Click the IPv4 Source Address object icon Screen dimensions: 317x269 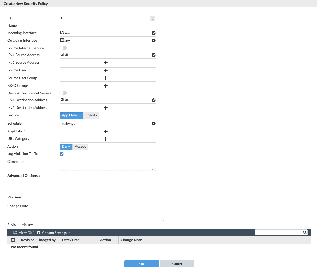pos(62,55)
